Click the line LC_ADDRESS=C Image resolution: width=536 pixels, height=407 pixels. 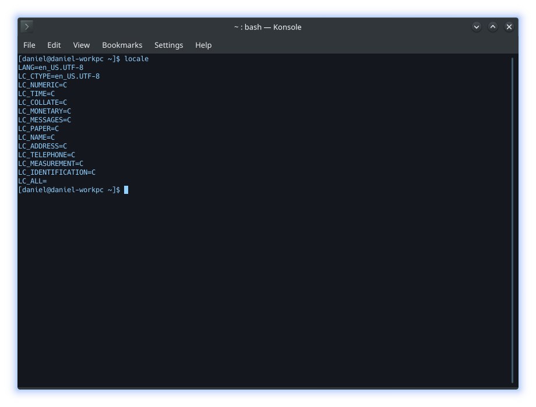tap(43, 146)
